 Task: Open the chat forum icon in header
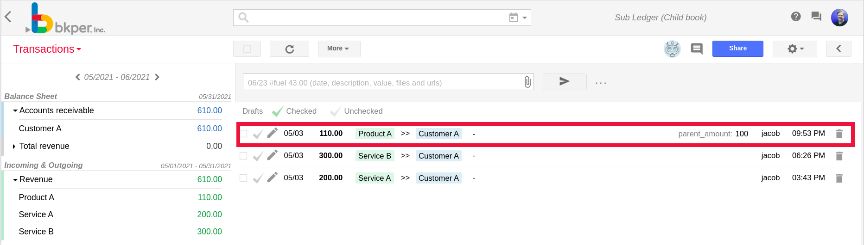pyautogui.click(x=816, y=17)
